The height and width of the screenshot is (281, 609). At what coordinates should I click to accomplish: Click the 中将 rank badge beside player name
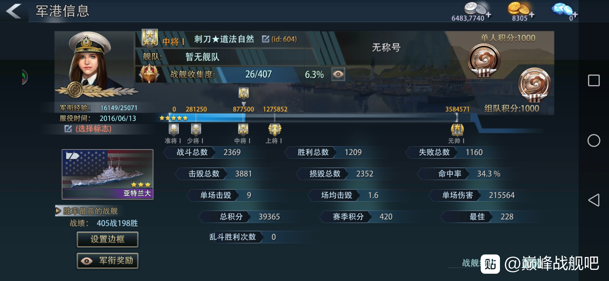(x=150, y=38)
